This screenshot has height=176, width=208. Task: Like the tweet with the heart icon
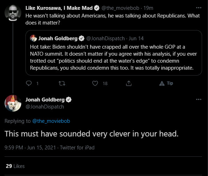[x=95, y=83]
